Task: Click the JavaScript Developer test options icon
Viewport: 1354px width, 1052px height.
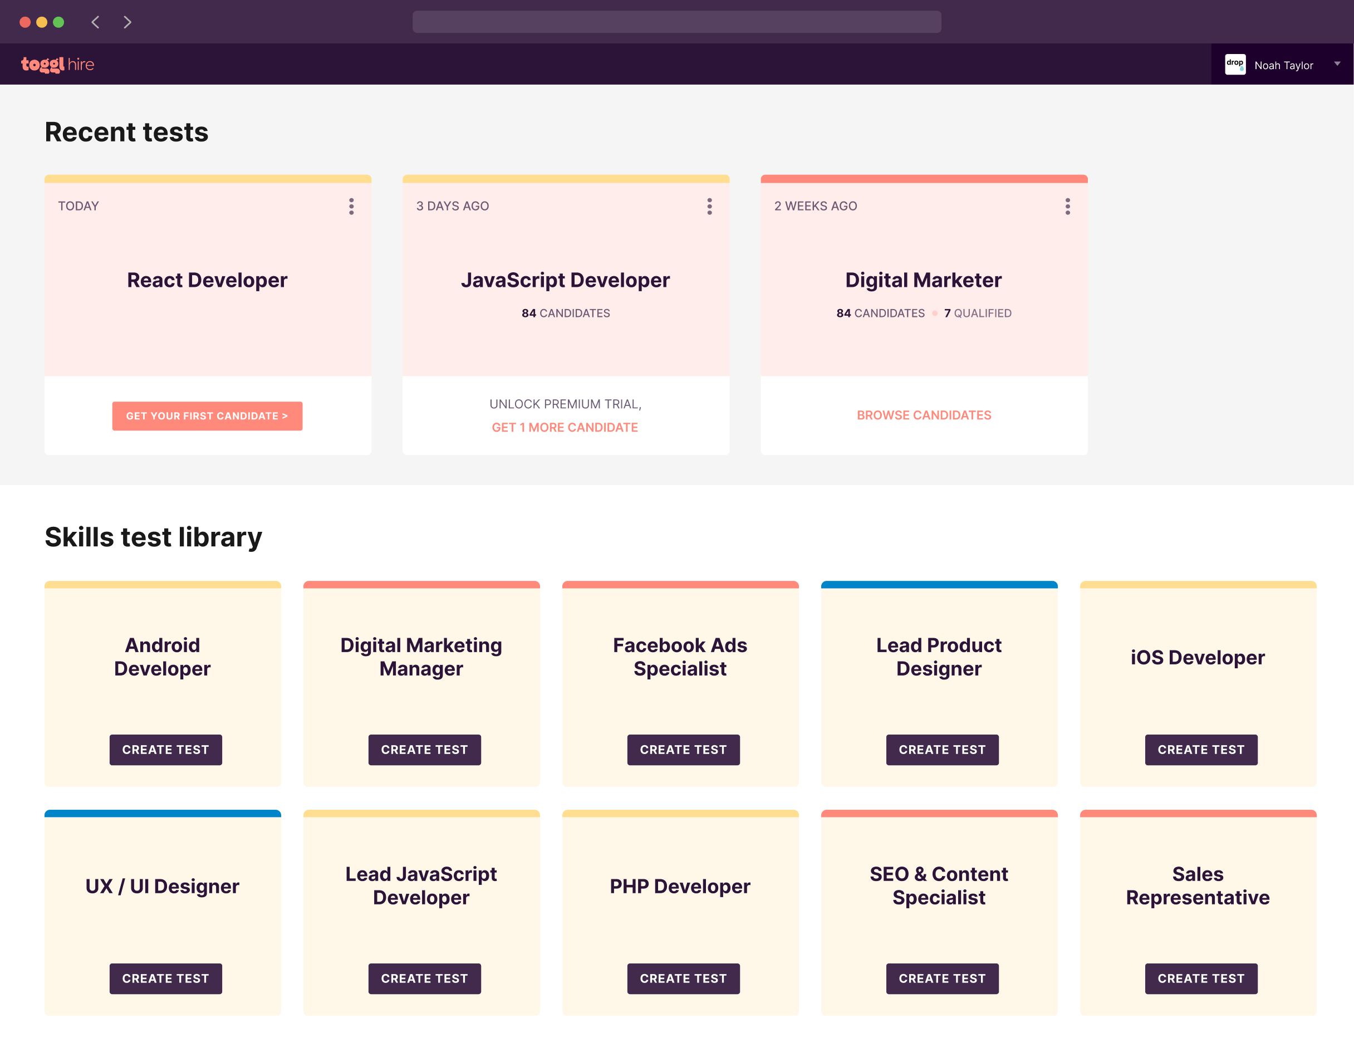Action: 710,204
